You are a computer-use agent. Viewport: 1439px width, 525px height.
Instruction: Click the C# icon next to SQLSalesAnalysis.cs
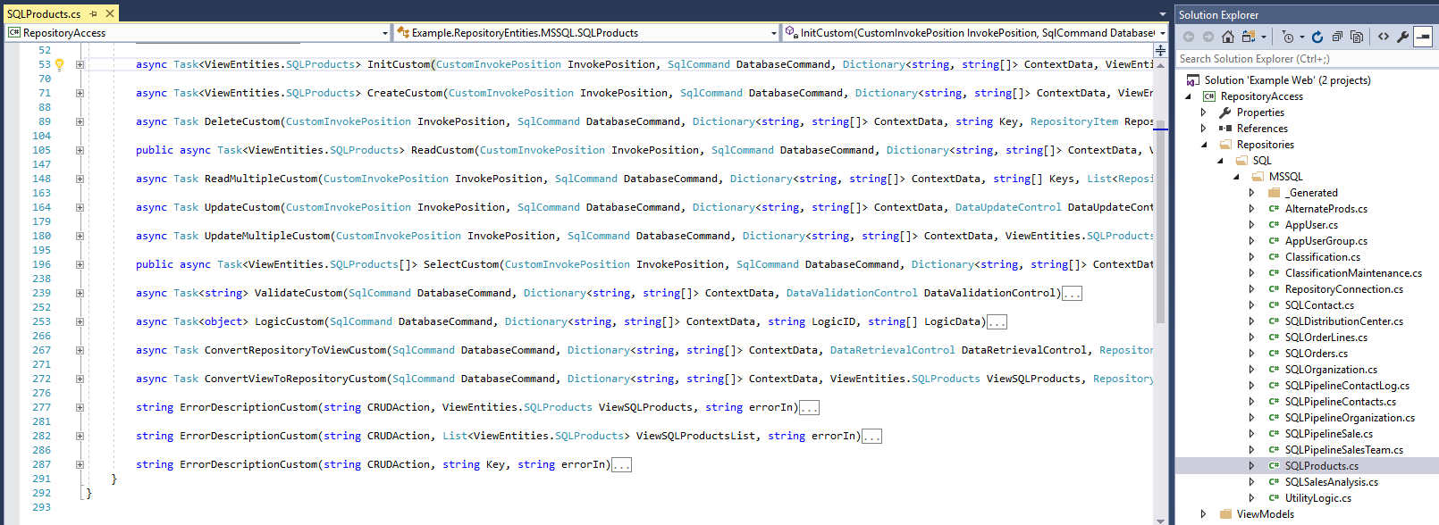[1275, 482]
